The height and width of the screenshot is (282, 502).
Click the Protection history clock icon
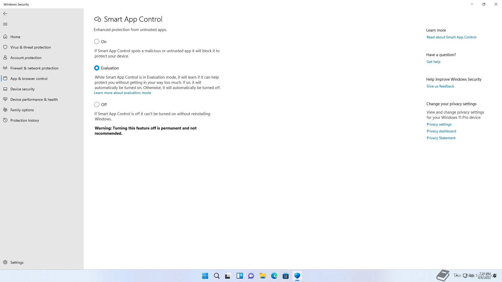click(5, 120)
